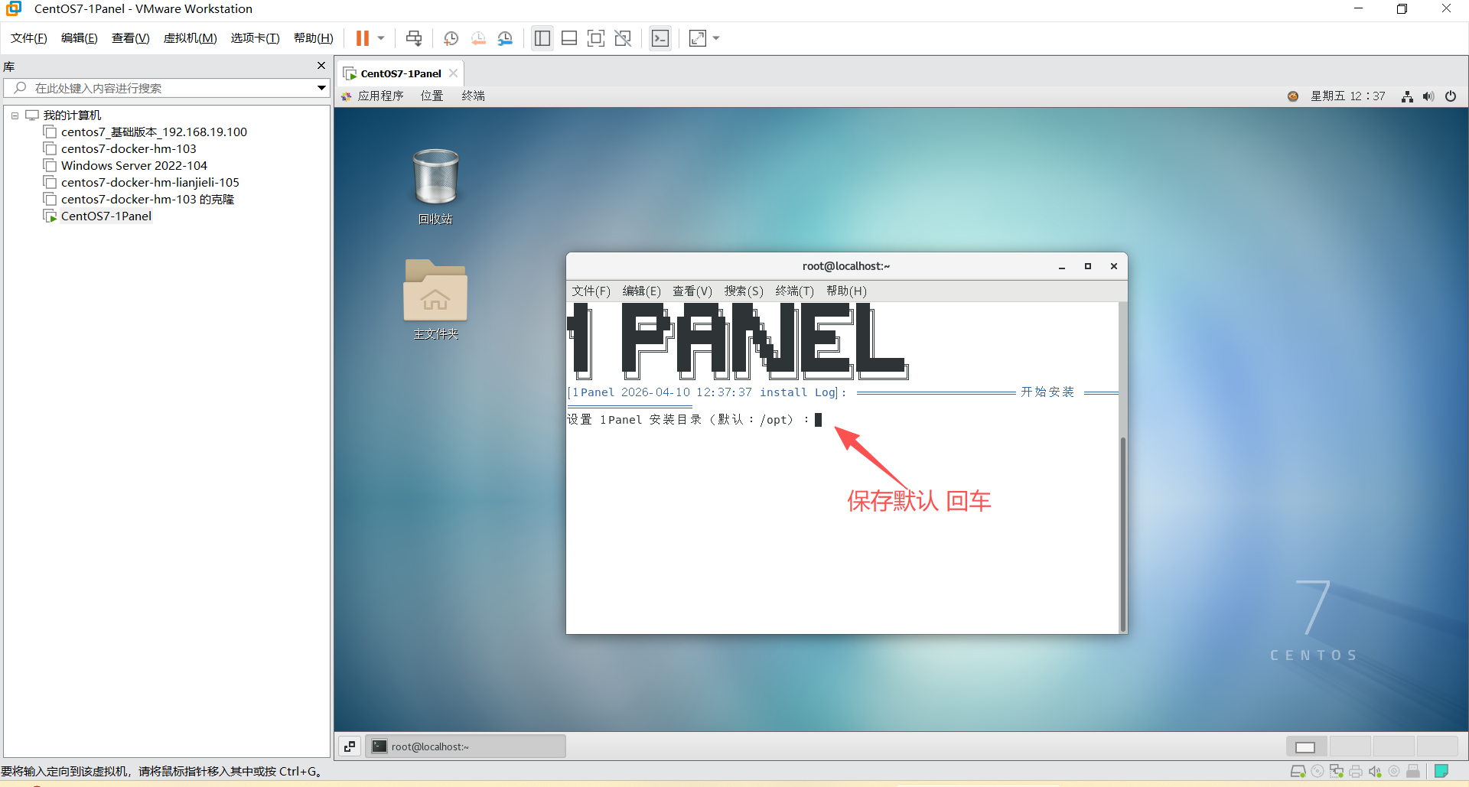
Task: Open the 终端 app menu in top bar
Action: [x=474, y=96]
